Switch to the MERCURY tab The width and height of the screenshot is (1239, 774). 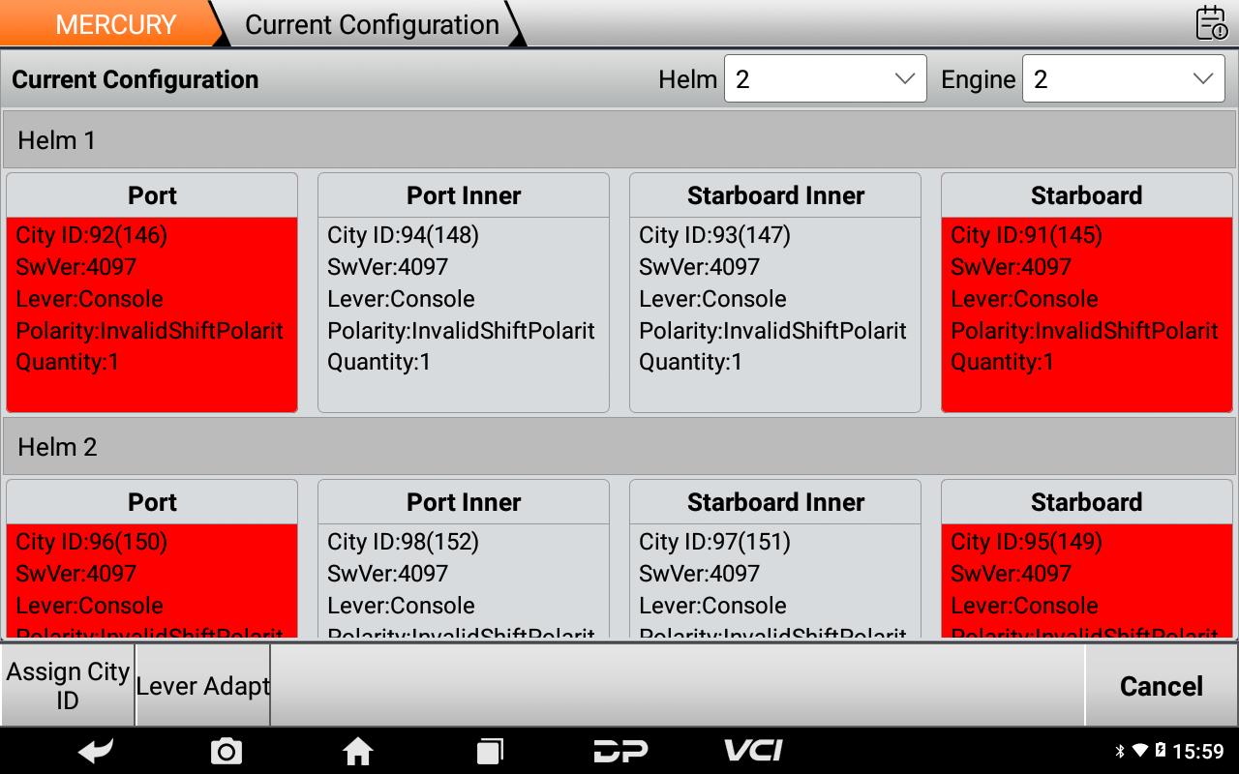115,24
